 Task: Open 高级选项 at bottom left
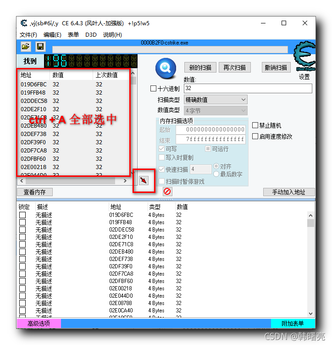coord(39,323)
